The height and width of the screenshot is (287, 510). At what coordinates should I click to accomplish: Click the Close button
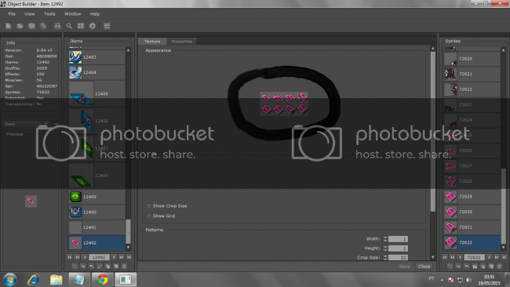[x=424, y=266]
